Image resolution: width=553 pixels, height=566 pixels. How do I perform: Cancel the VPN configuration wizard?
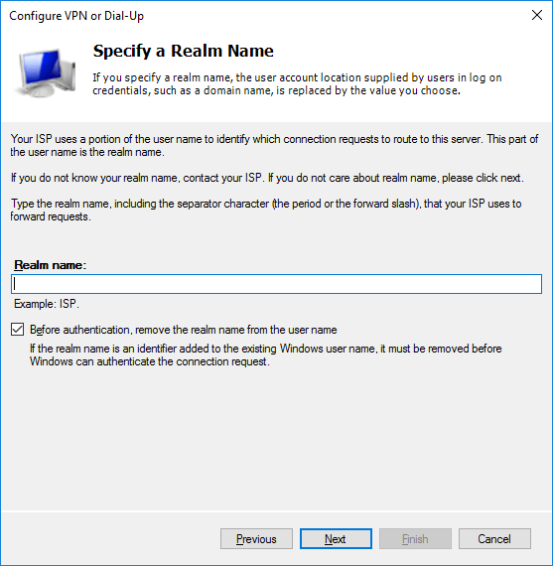pos(494,539)
